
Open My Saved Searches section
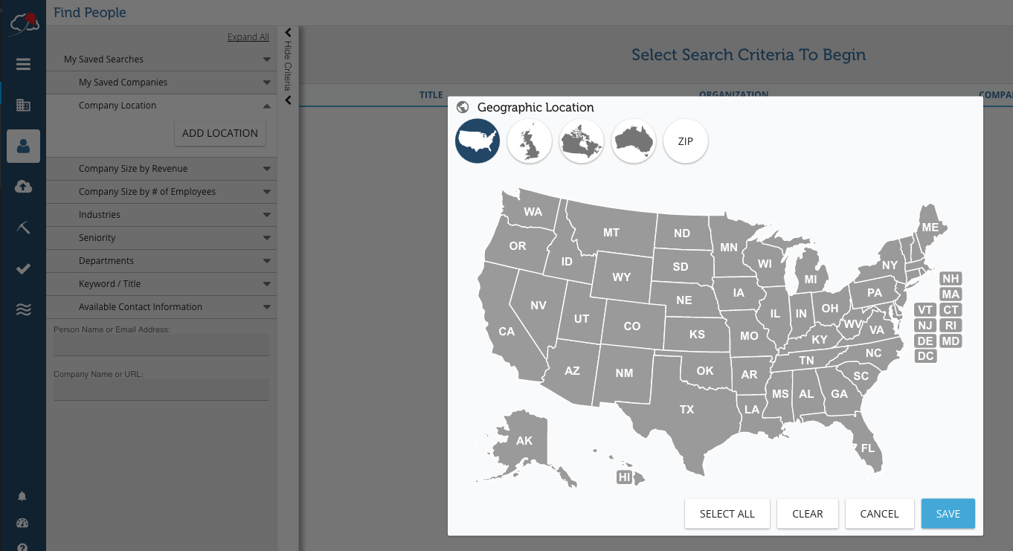pyautogui.click(x=161, y=59)
